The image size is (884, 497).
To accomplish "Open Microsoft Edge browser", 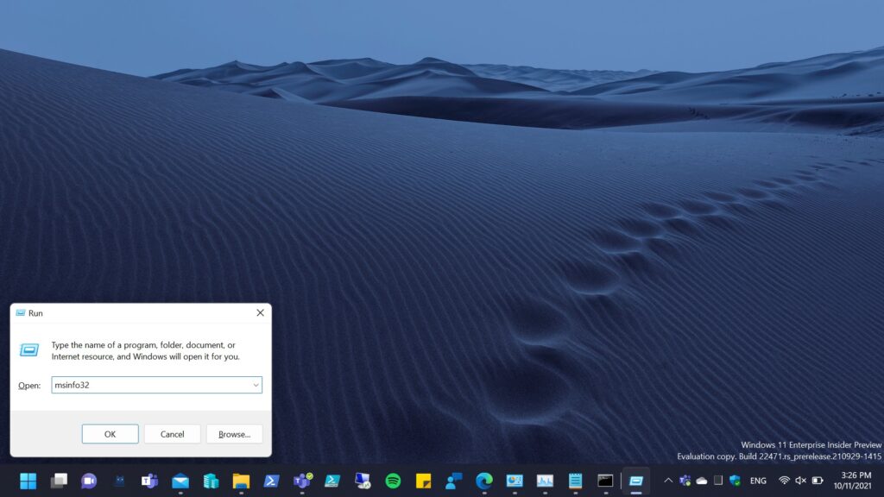I will coord(484,481).
